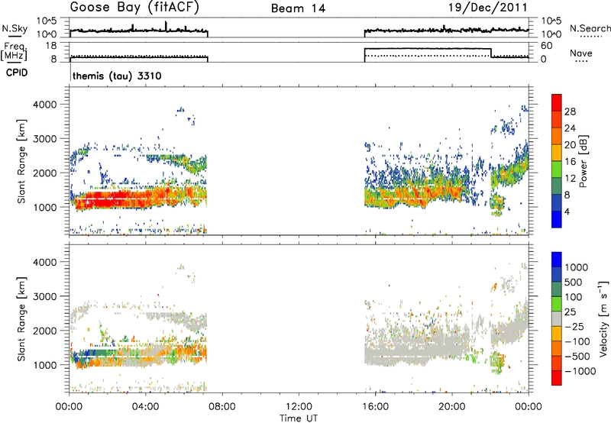This screenshot has height=423, width=611.
Task: Click the red bottom segment of the velocity colorbar
Action: (557, 378)
